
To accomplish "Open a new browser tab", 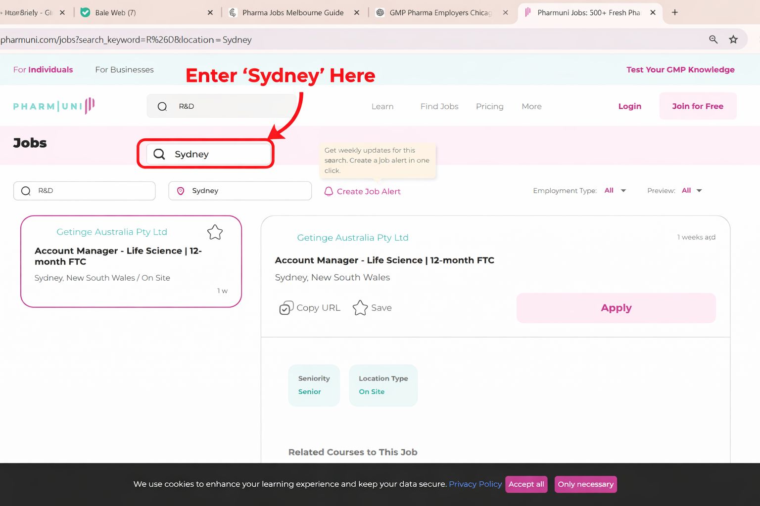I will pos(674,12).
